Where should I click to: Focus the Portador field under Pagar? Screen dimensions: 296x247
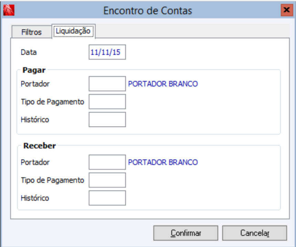pyautogui.click(x=107, y=84)
